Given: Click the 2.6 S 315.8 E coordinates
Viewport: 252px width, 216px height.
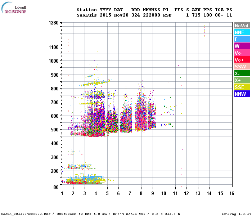Looking at the screenshot, I should tap(166, 214).
